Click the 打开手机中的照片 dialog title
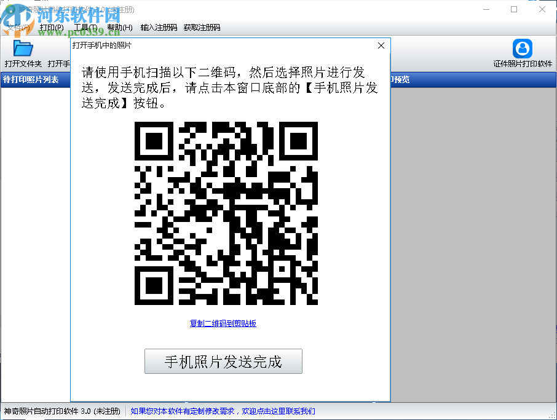 coord(102,46)
